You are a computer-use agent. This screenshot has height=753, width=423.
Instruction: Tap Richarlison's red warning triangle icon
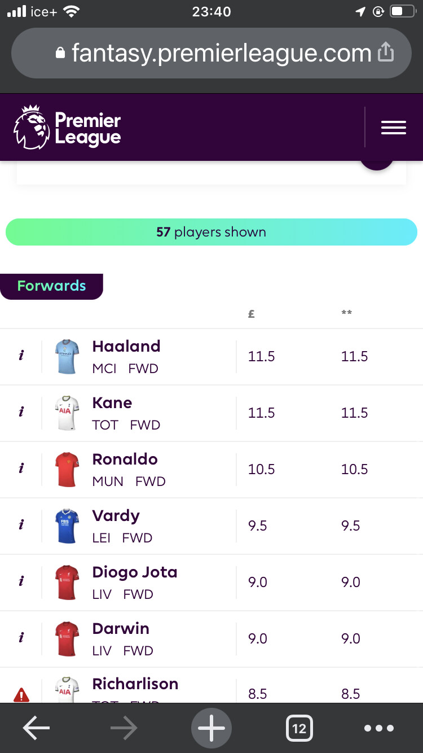[x=21, y=694]
